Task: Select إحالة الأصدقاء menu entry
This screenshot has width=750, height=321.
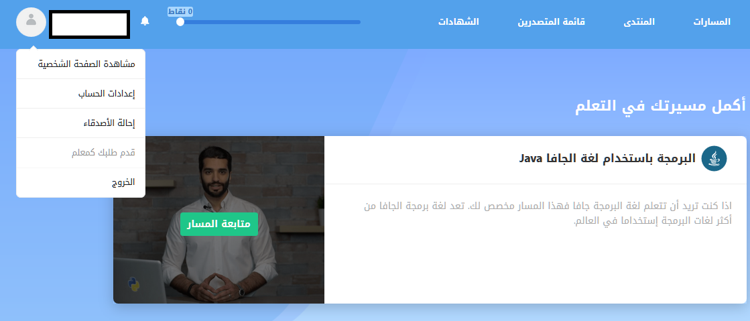Action: click(81, 123)
